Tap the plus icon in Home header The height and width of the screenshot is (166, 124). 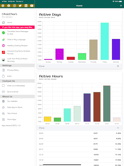click(121, 6)
